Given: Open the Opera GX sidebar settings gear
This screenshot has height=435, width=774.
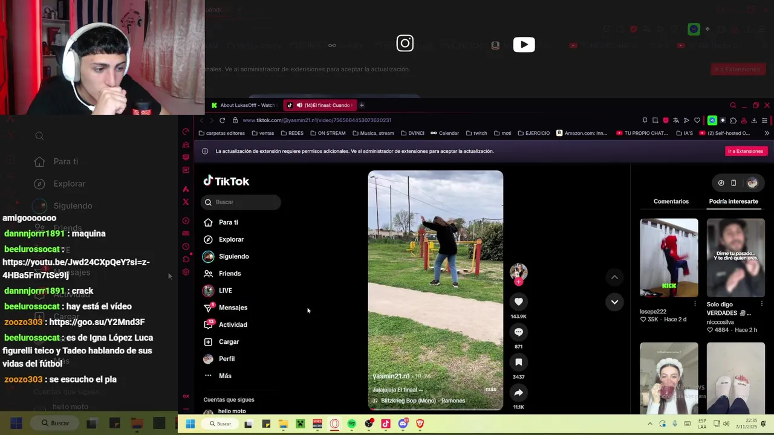Looking at the screenshot, I should coord(186,272).
